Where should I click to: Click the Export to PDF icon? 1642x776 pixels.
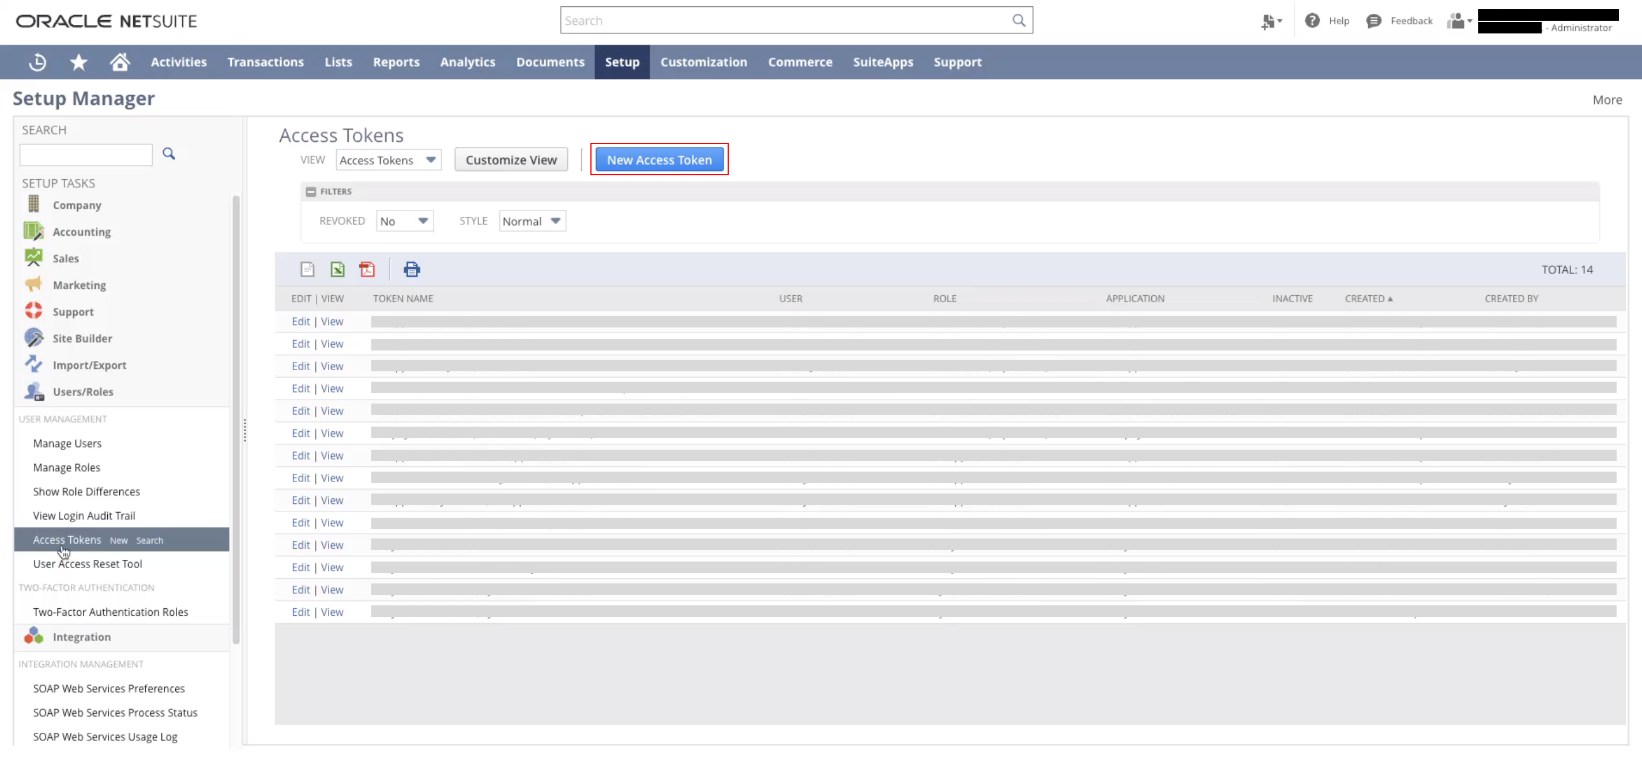[x=367, y=270]
